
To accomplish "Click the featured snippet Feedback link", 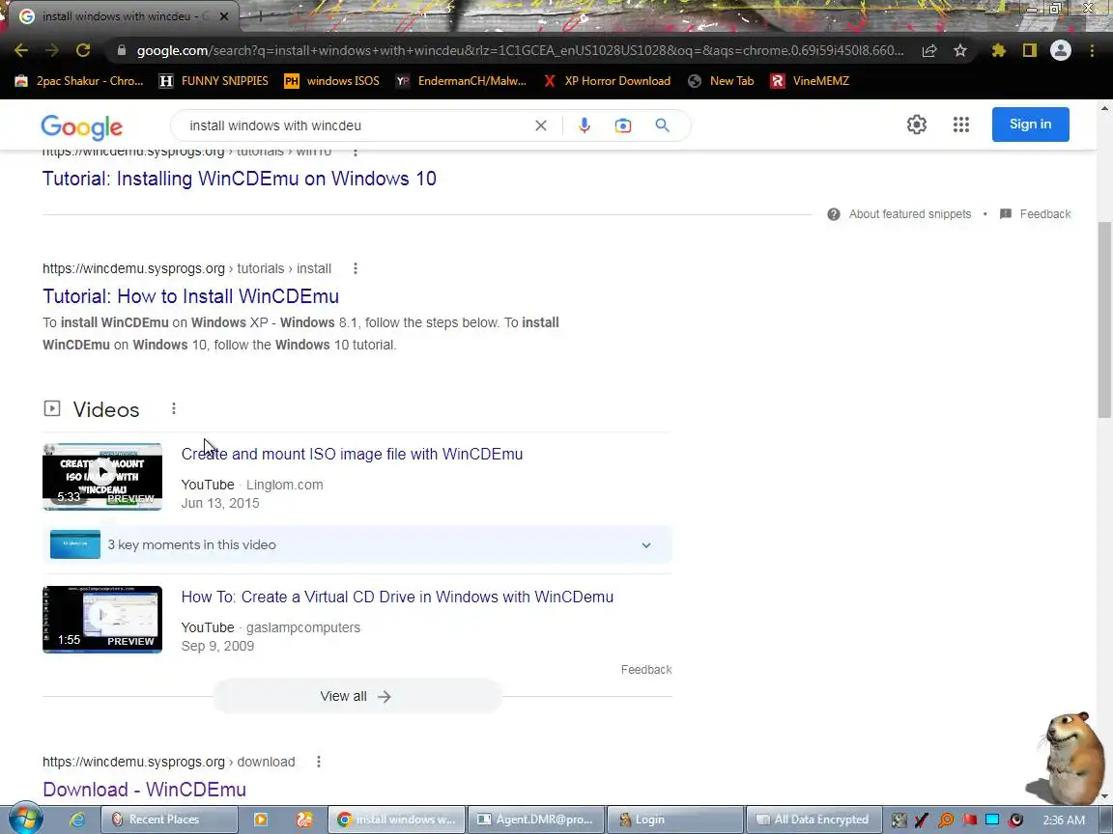I will click(x=1044, y=214).
